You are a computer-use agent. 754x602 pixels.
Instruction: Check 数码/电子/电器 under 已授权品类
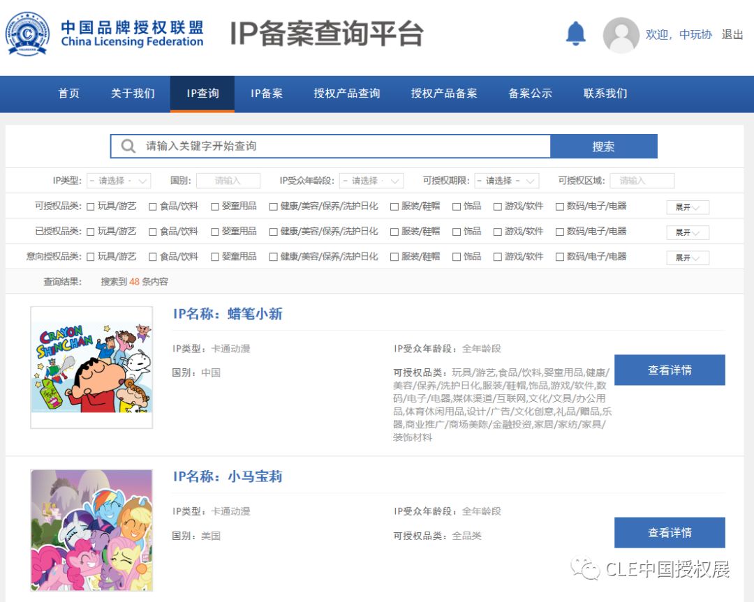pos(560,232)
